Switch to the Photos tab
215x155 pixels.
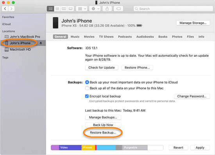click(x=177, y=37)
